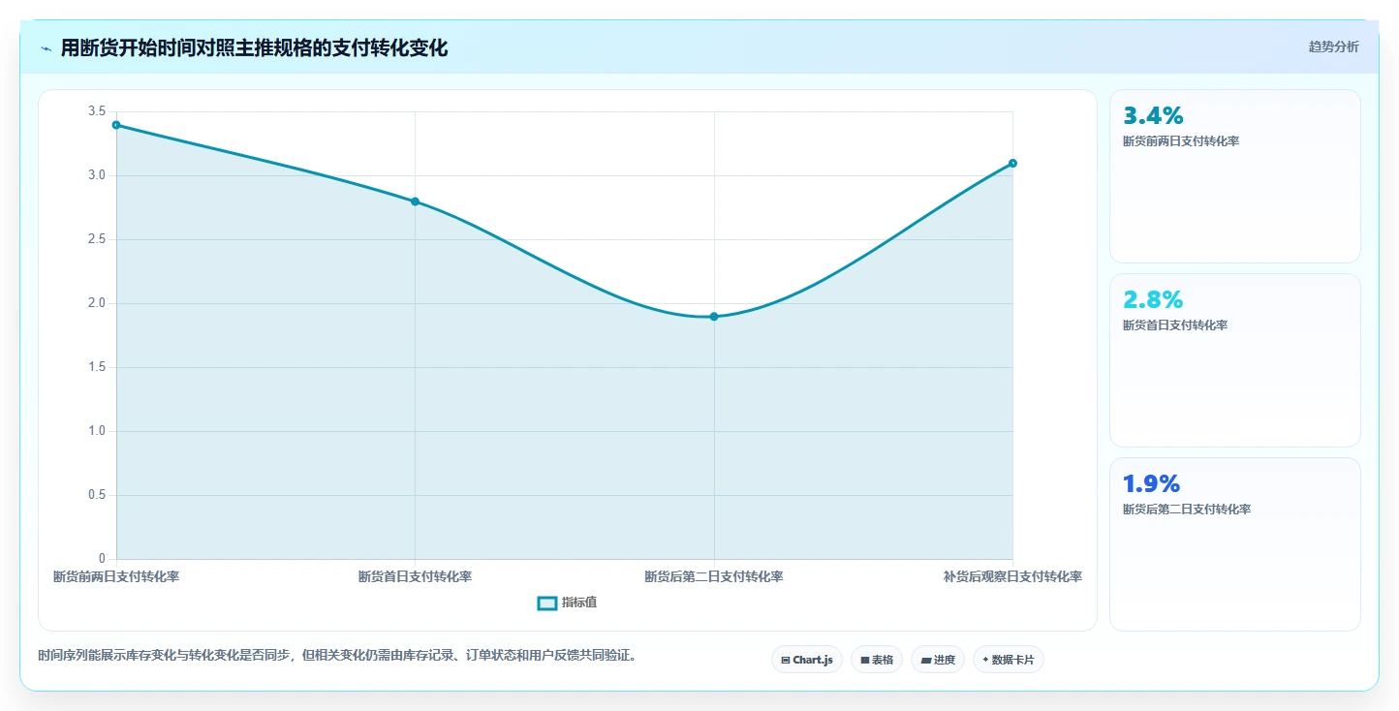
Task: Open the 3.4% metric card
Action: (x=1235, y=176)
